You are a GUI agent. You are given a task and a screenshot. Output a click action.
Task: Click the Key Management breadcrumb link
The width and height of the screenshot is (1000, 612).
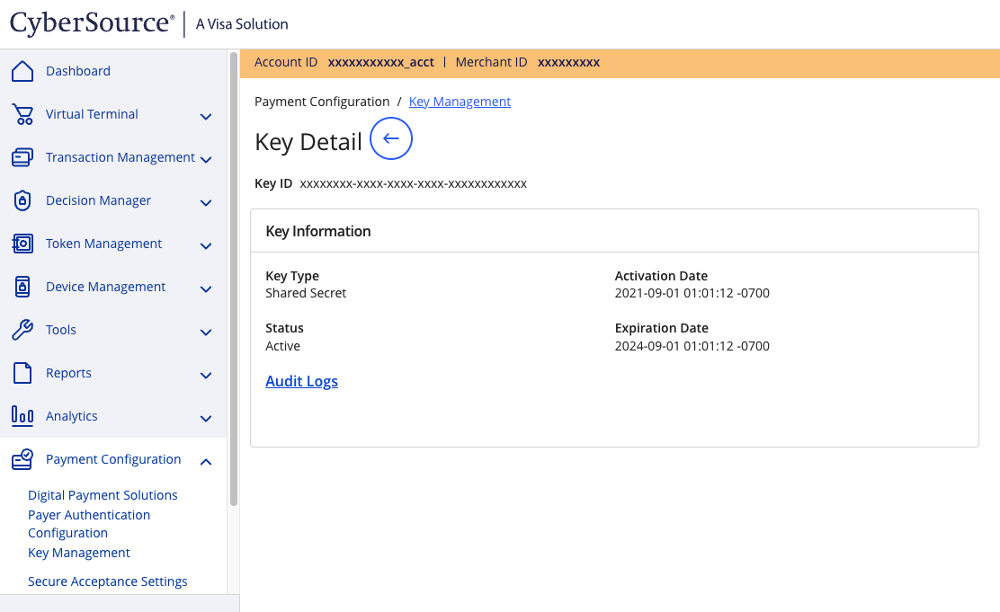(460, 101)
